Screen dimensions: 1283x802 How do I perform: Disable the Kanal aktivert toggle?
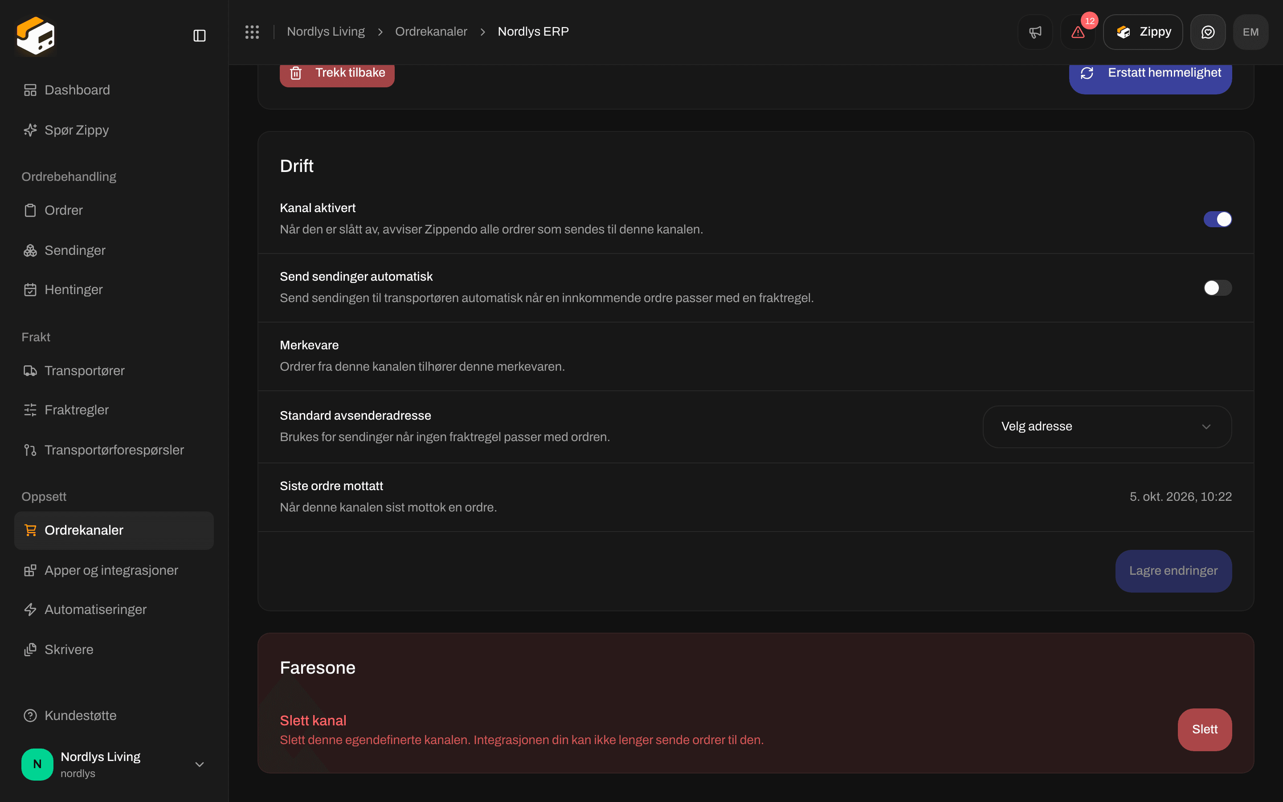[x=1217, y=219]
